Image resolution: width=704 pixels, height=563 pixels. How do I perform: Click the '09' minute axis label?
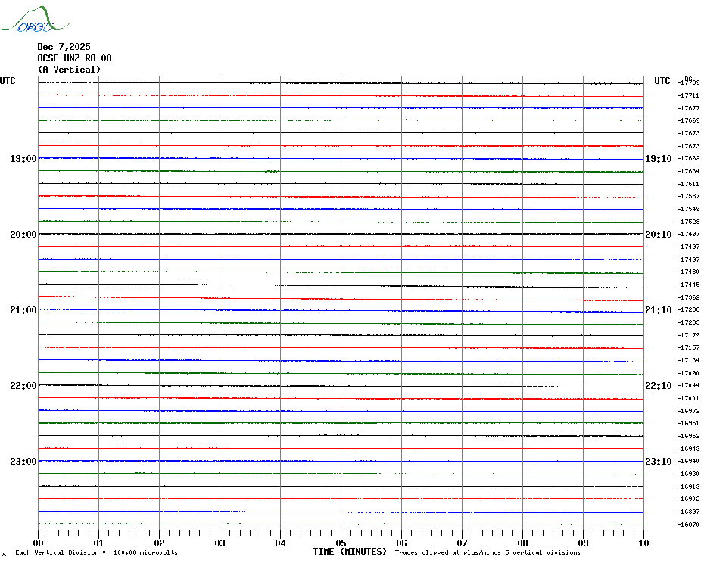click(583, 543)
